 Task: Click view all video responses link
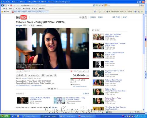[86, 94]
